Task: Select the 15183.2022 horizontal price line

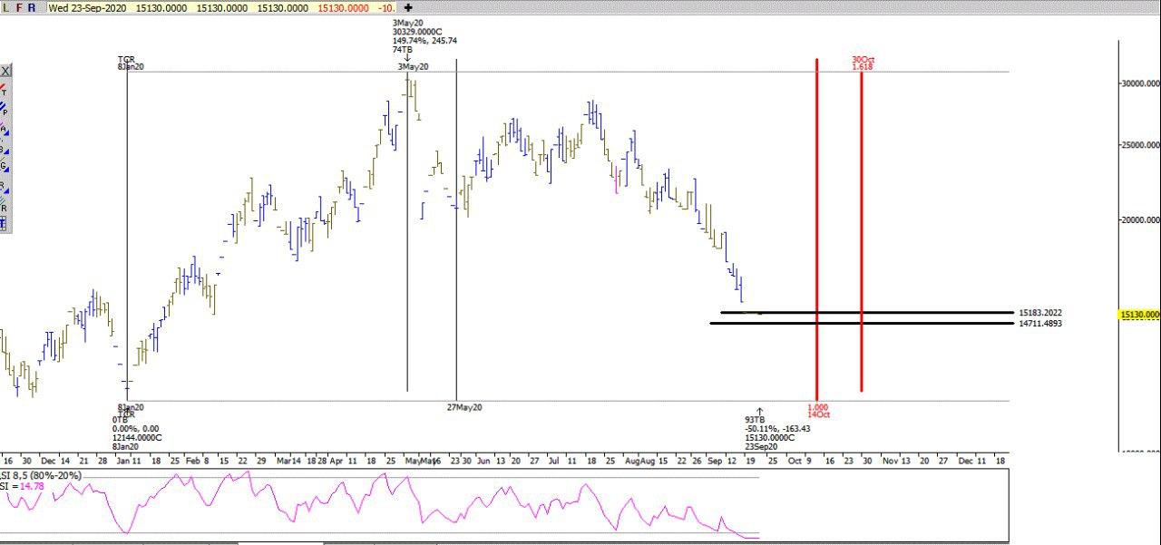Action: 866,312
